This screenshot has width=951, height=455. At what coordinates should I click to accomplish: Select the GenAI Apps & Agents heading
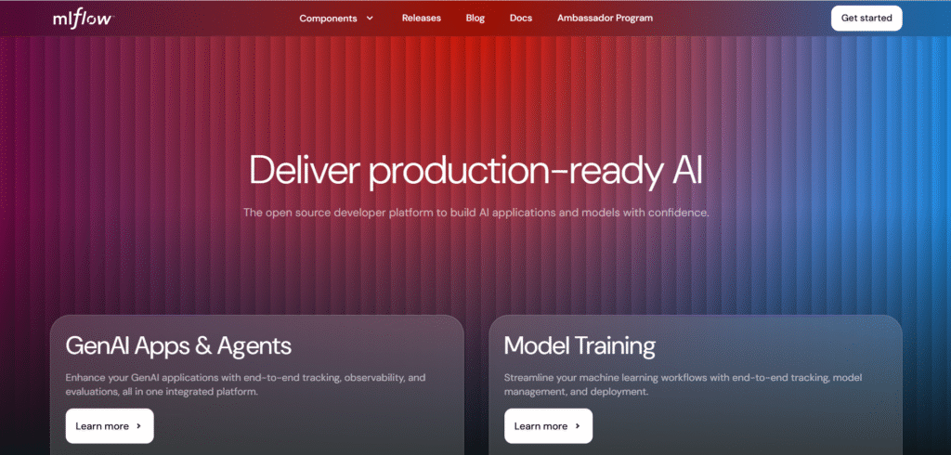point(178,346)
